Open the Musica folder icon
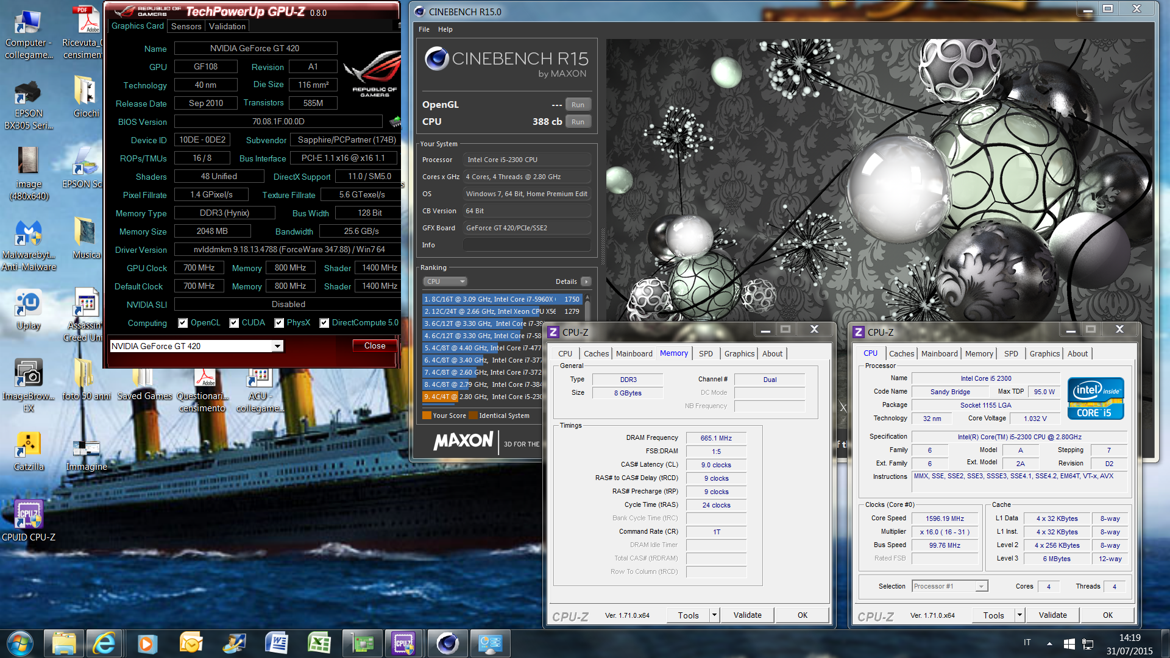 coord(86,239)
